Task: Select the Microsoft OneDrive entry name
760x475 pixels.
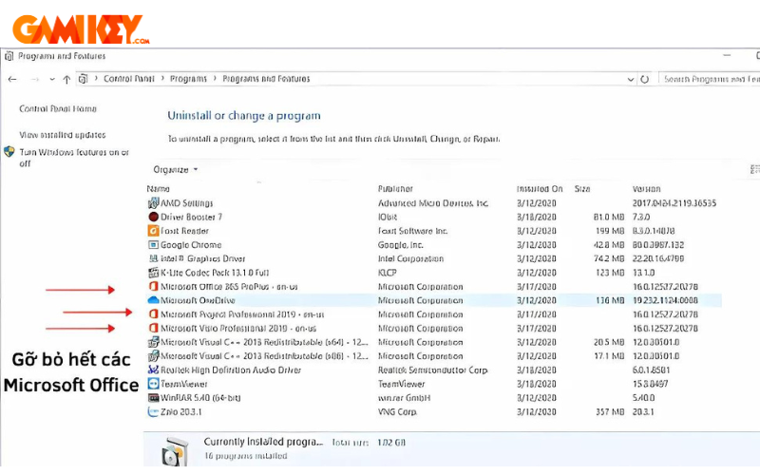Action: [x=198, y=300]
